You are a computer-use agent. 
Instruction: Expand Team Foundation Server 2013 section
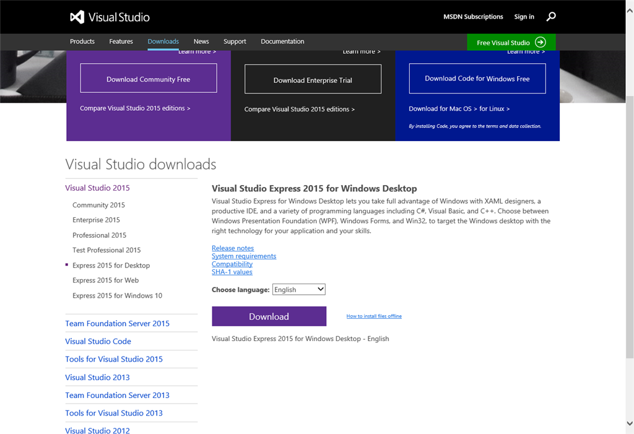(x=117, y=395)
